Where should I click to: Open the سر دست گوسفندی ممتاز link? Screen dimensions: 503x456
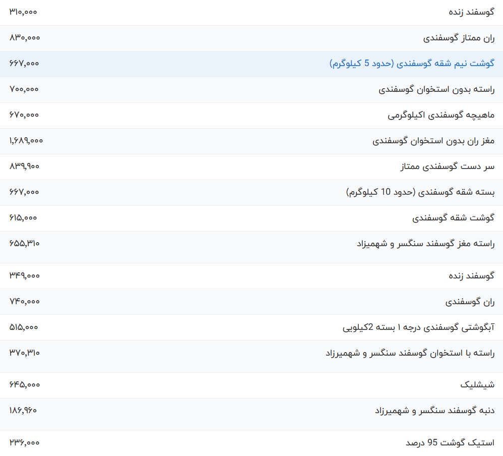click(x=447, y=166)
